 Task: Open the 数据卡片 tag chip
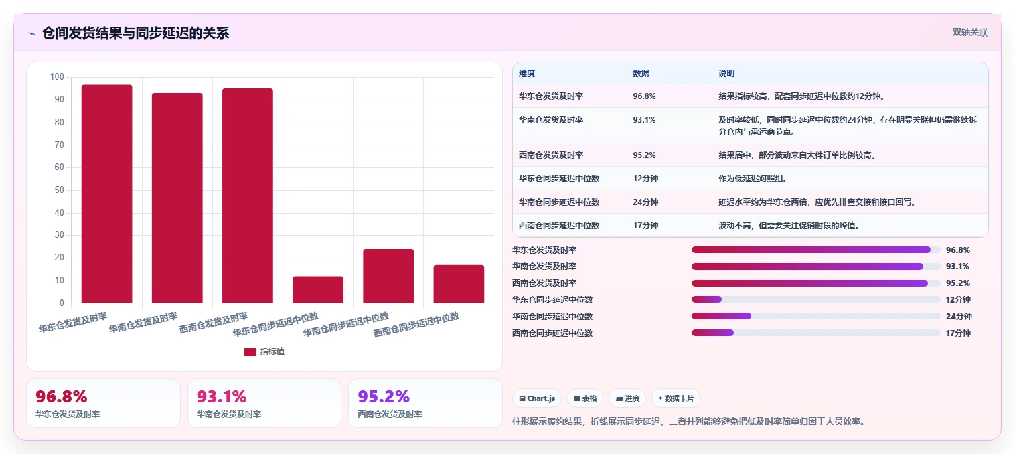pos(676,398)
